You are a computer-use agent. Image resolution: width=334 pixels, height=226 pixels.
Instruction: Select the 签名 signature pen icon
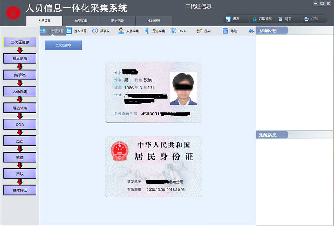[199, 31]
